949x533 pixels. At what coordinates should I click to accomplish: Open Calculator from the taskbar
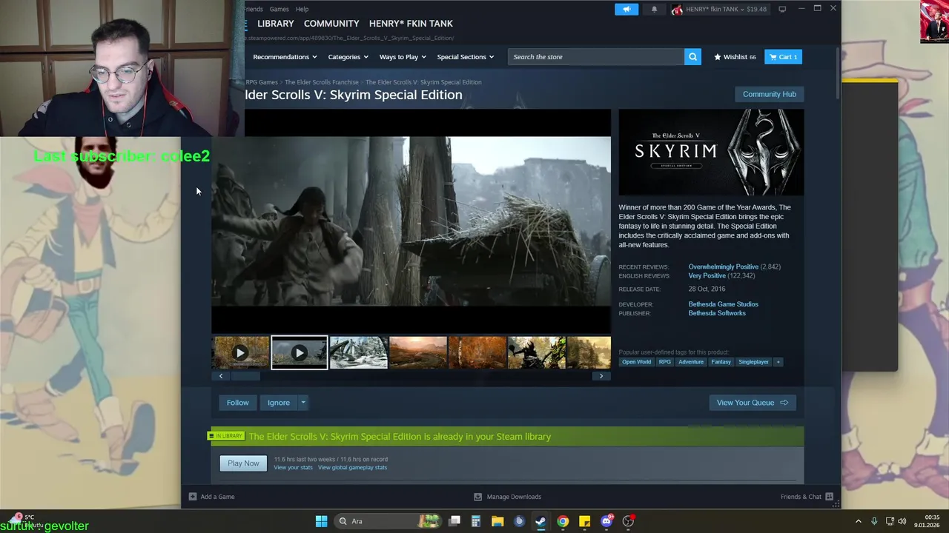click(x=476, y=521)
